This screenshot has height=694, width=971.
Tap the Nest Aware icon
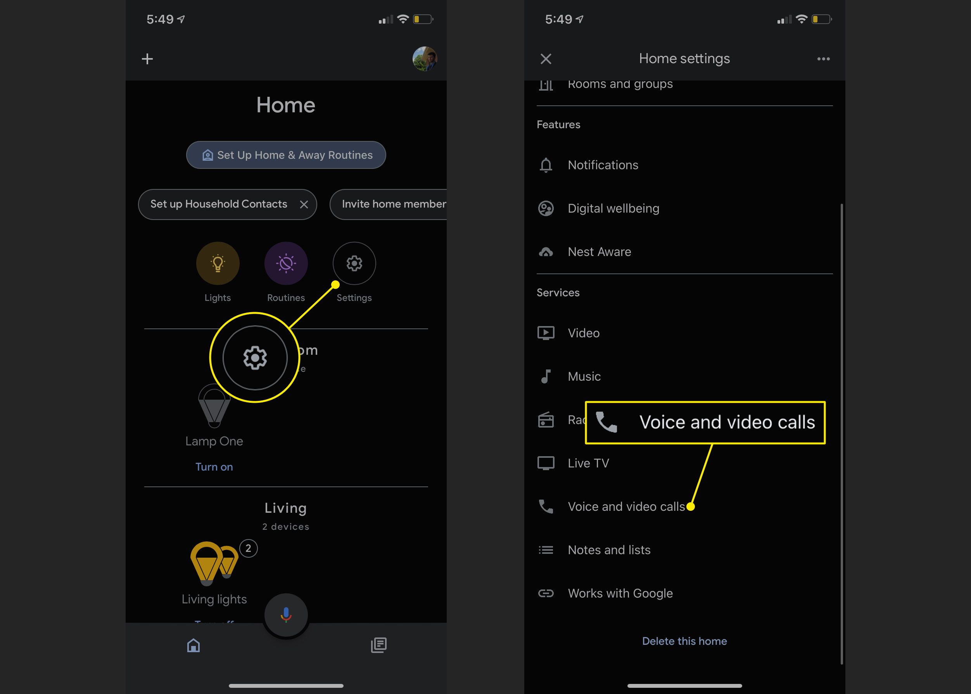[x=546, y=252]
